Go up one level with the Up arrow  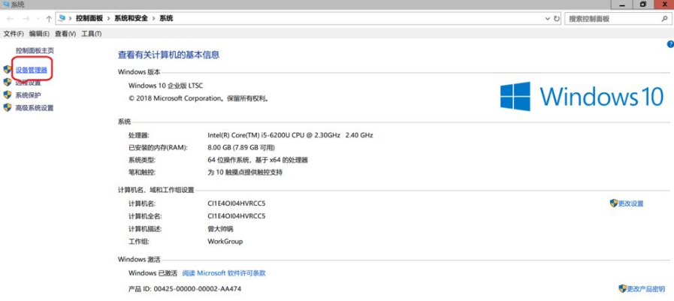pos(49,19)
